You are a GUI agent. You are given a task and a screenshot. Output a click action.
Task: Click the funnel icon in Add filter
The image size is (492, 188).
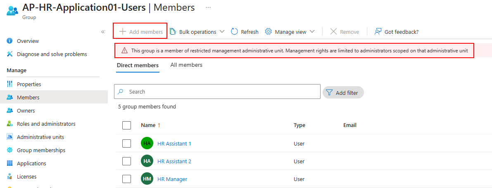tap(329, 92)
